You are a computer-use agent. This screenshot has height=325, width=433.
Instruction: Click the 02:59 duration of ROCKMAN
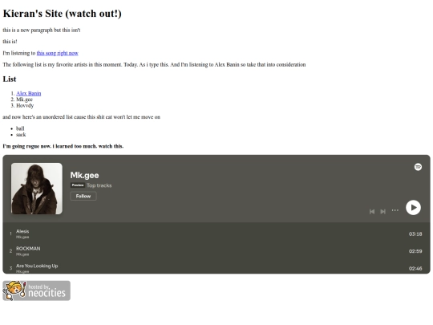415,251
